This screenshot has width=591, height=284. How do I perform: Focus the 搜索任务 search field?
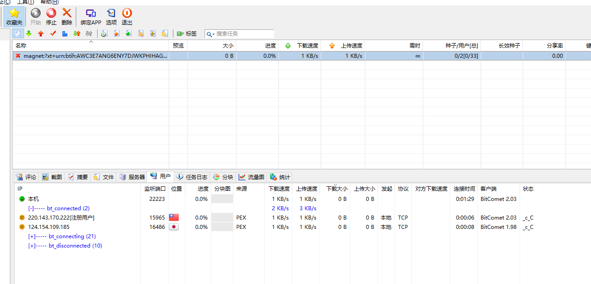244,34
